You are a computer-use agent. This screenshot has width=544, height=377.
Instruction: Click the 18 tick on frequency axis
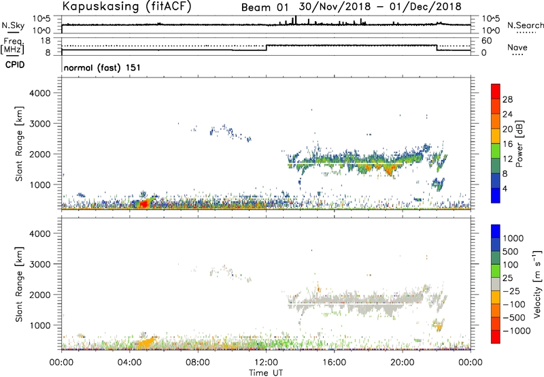(46, 41)
